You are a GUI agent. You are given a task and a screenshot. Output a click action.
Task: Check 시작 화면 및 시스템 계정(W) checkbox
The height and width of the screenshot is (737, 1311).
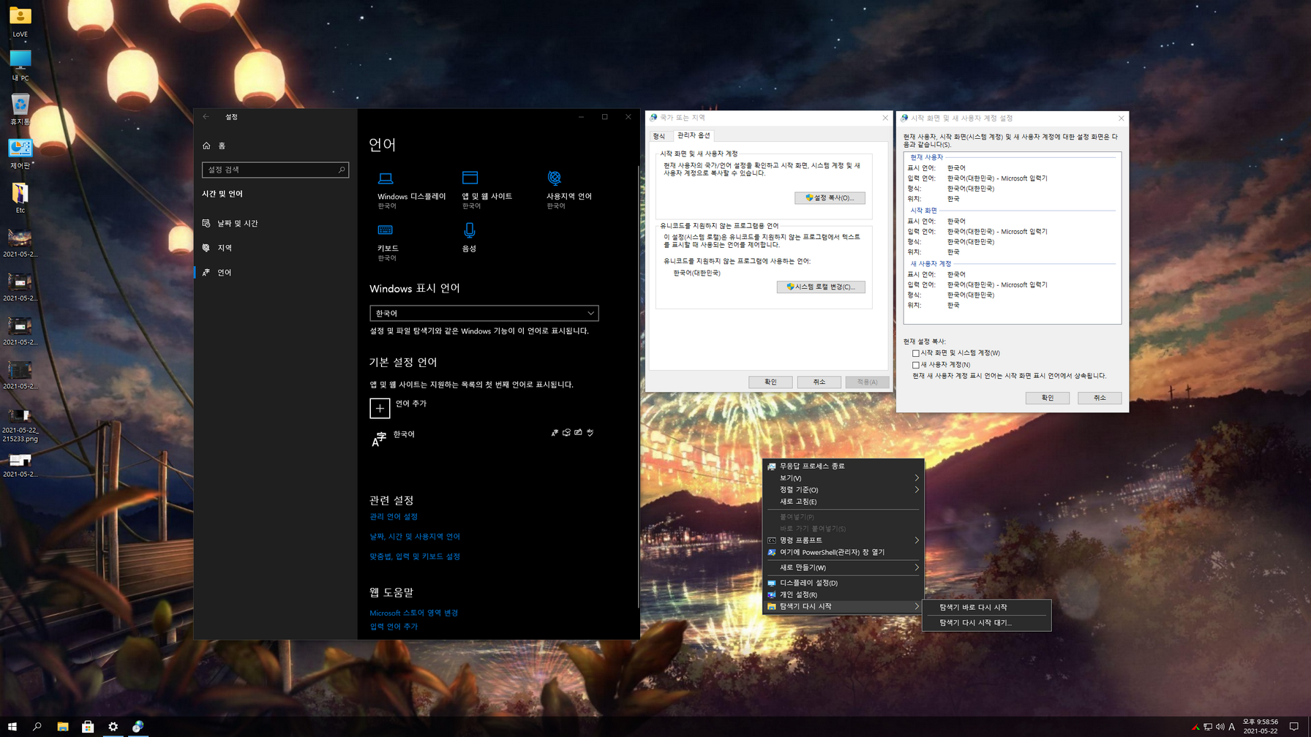[x=916, y=353]
